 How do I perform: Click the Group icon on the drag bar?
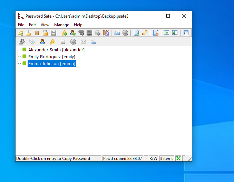click(22, 42)
